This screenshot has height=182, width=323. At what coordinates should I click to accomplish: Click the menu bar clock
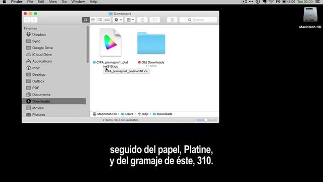pyautogui.click(x=305, y=2)
